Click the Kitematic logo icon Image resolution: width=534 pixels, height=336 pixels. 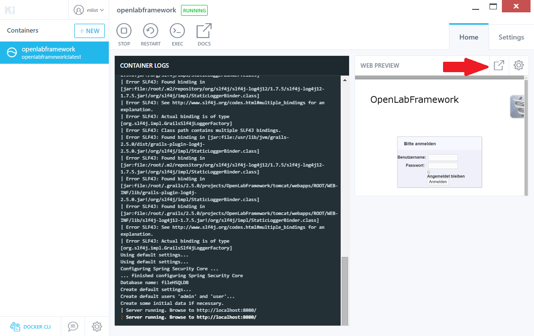pos(10,10)
